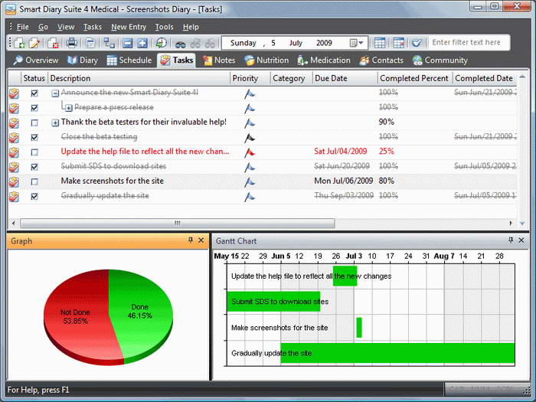The image size is (536, 402).
Task: Click the Delete Entry toolbar icon
Action: point(53,43)
